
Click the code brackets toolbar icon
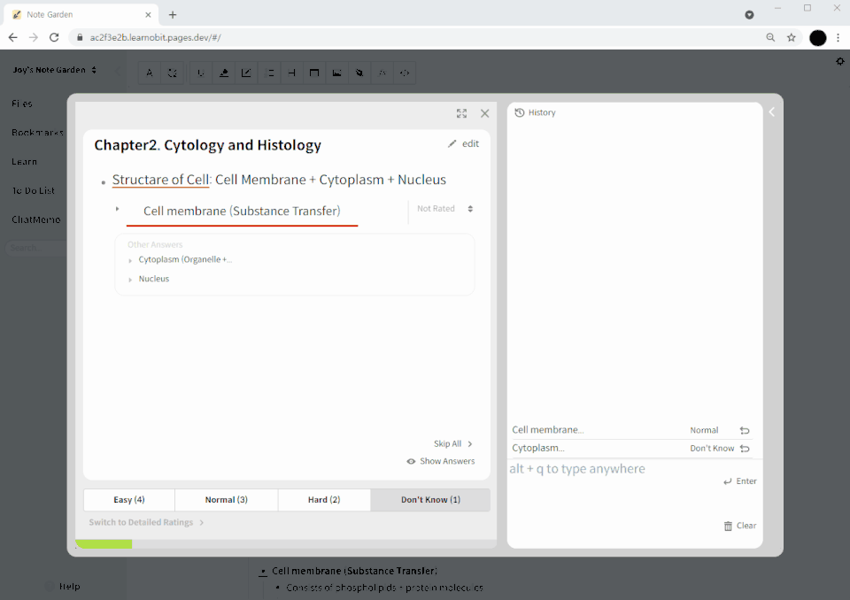coord(405,73)
